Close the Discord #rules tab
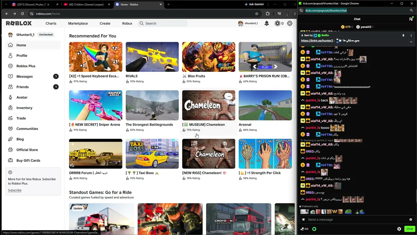Screen dimensions: 417x235 coord(57,4)
